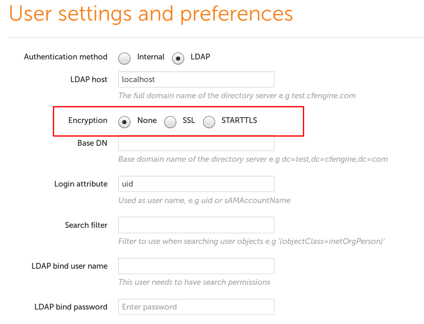Click the LDAP bind user name field
Viewport: 424px width, 324px height.
coord(196,266)
